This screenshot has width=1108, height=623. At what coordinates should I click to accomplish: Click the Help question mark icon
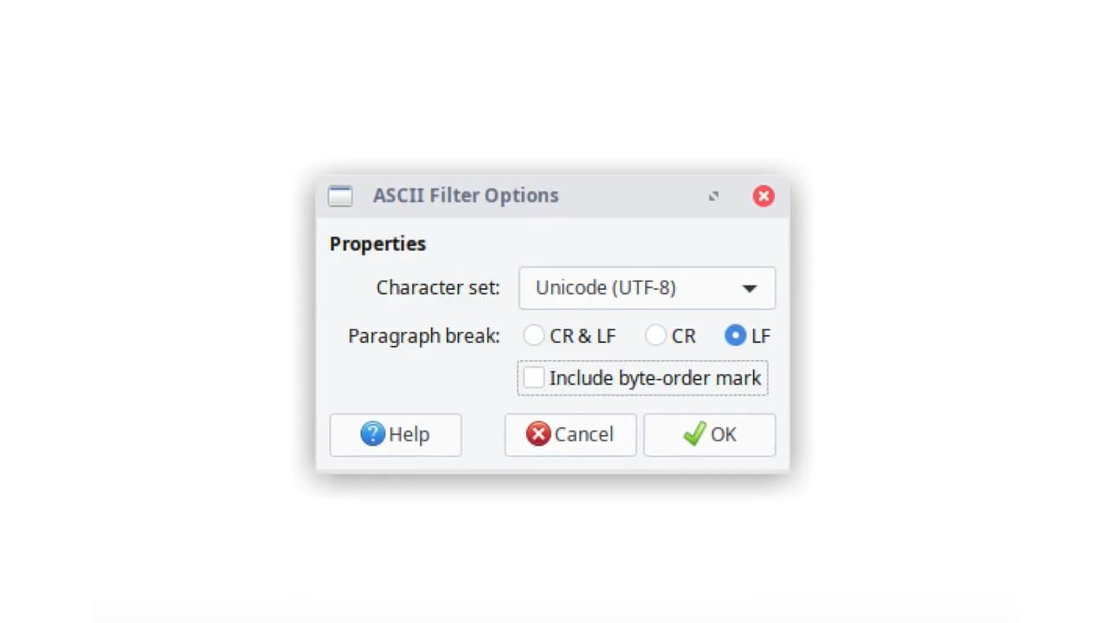pos(372,434)
